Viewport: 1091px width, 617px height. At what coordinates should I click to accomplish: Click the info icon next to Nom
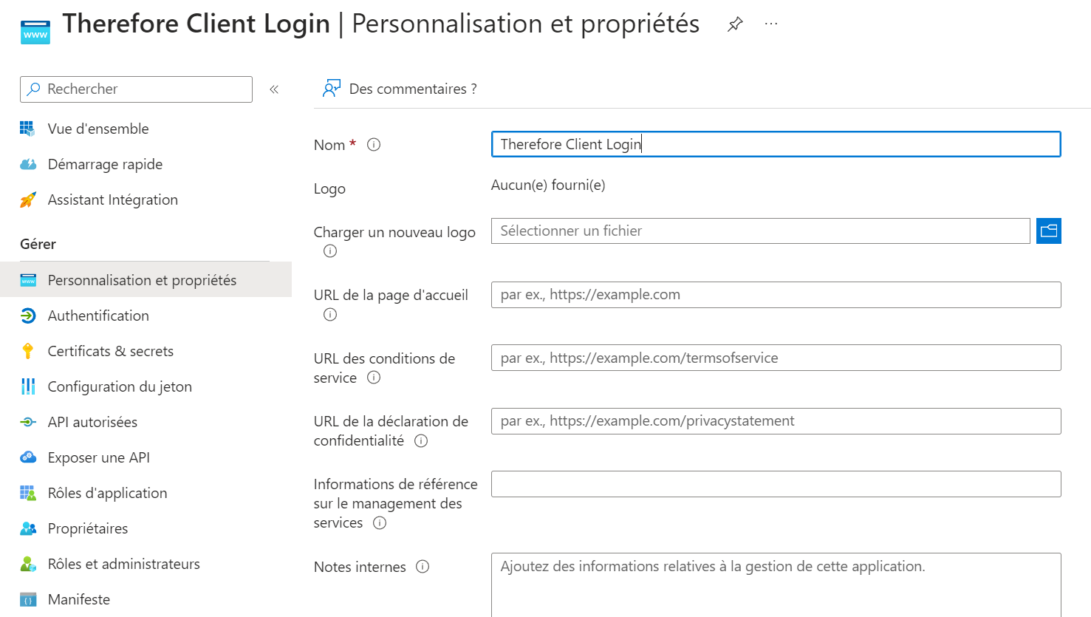click(374, 145)
